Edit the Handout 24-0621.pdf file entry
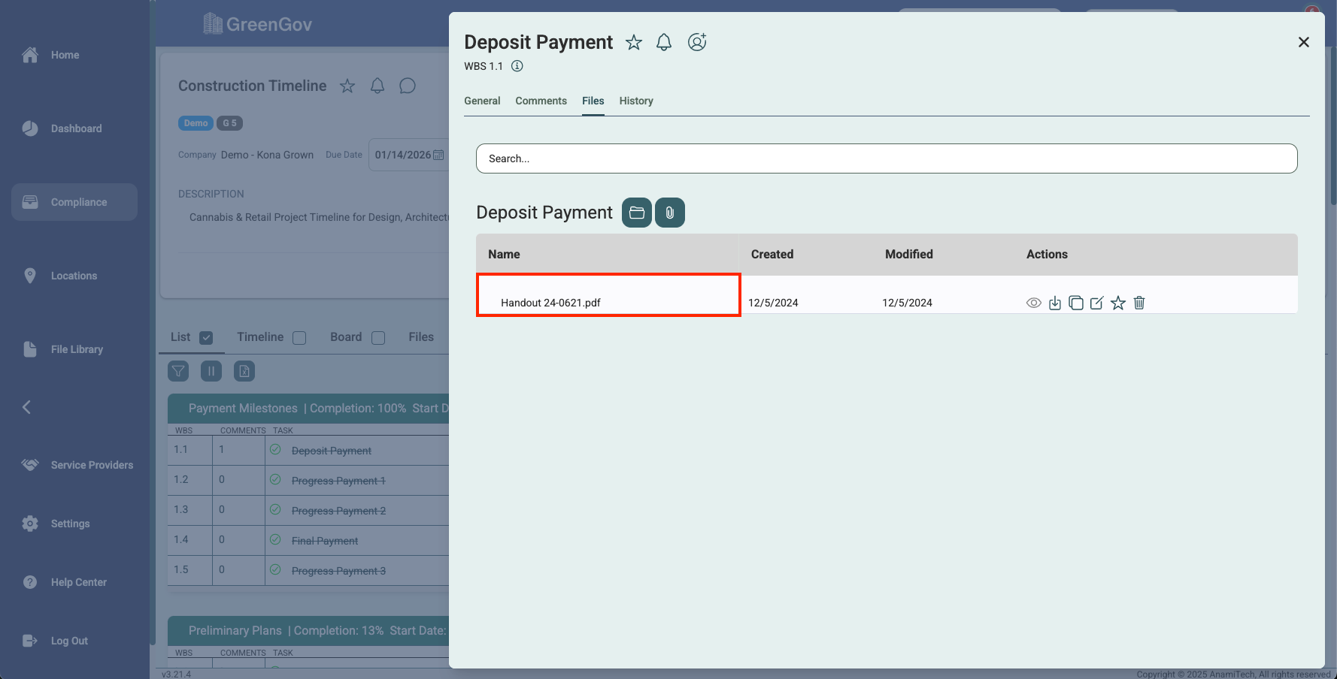The height and width of the screenshot is (679, 1337). 1097,303
